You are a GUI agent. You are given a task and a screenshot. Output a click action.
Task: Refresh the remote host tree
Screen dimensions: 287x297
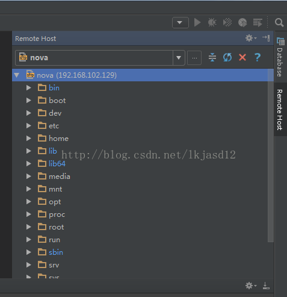click(x=227, y=57)
